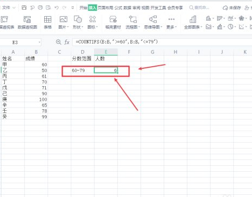Click the name cell 庚

pyautogui.click(x=13, y=100)
